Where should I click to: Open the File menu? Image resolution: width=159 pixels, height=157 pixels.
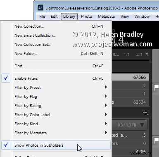[42, 17]
